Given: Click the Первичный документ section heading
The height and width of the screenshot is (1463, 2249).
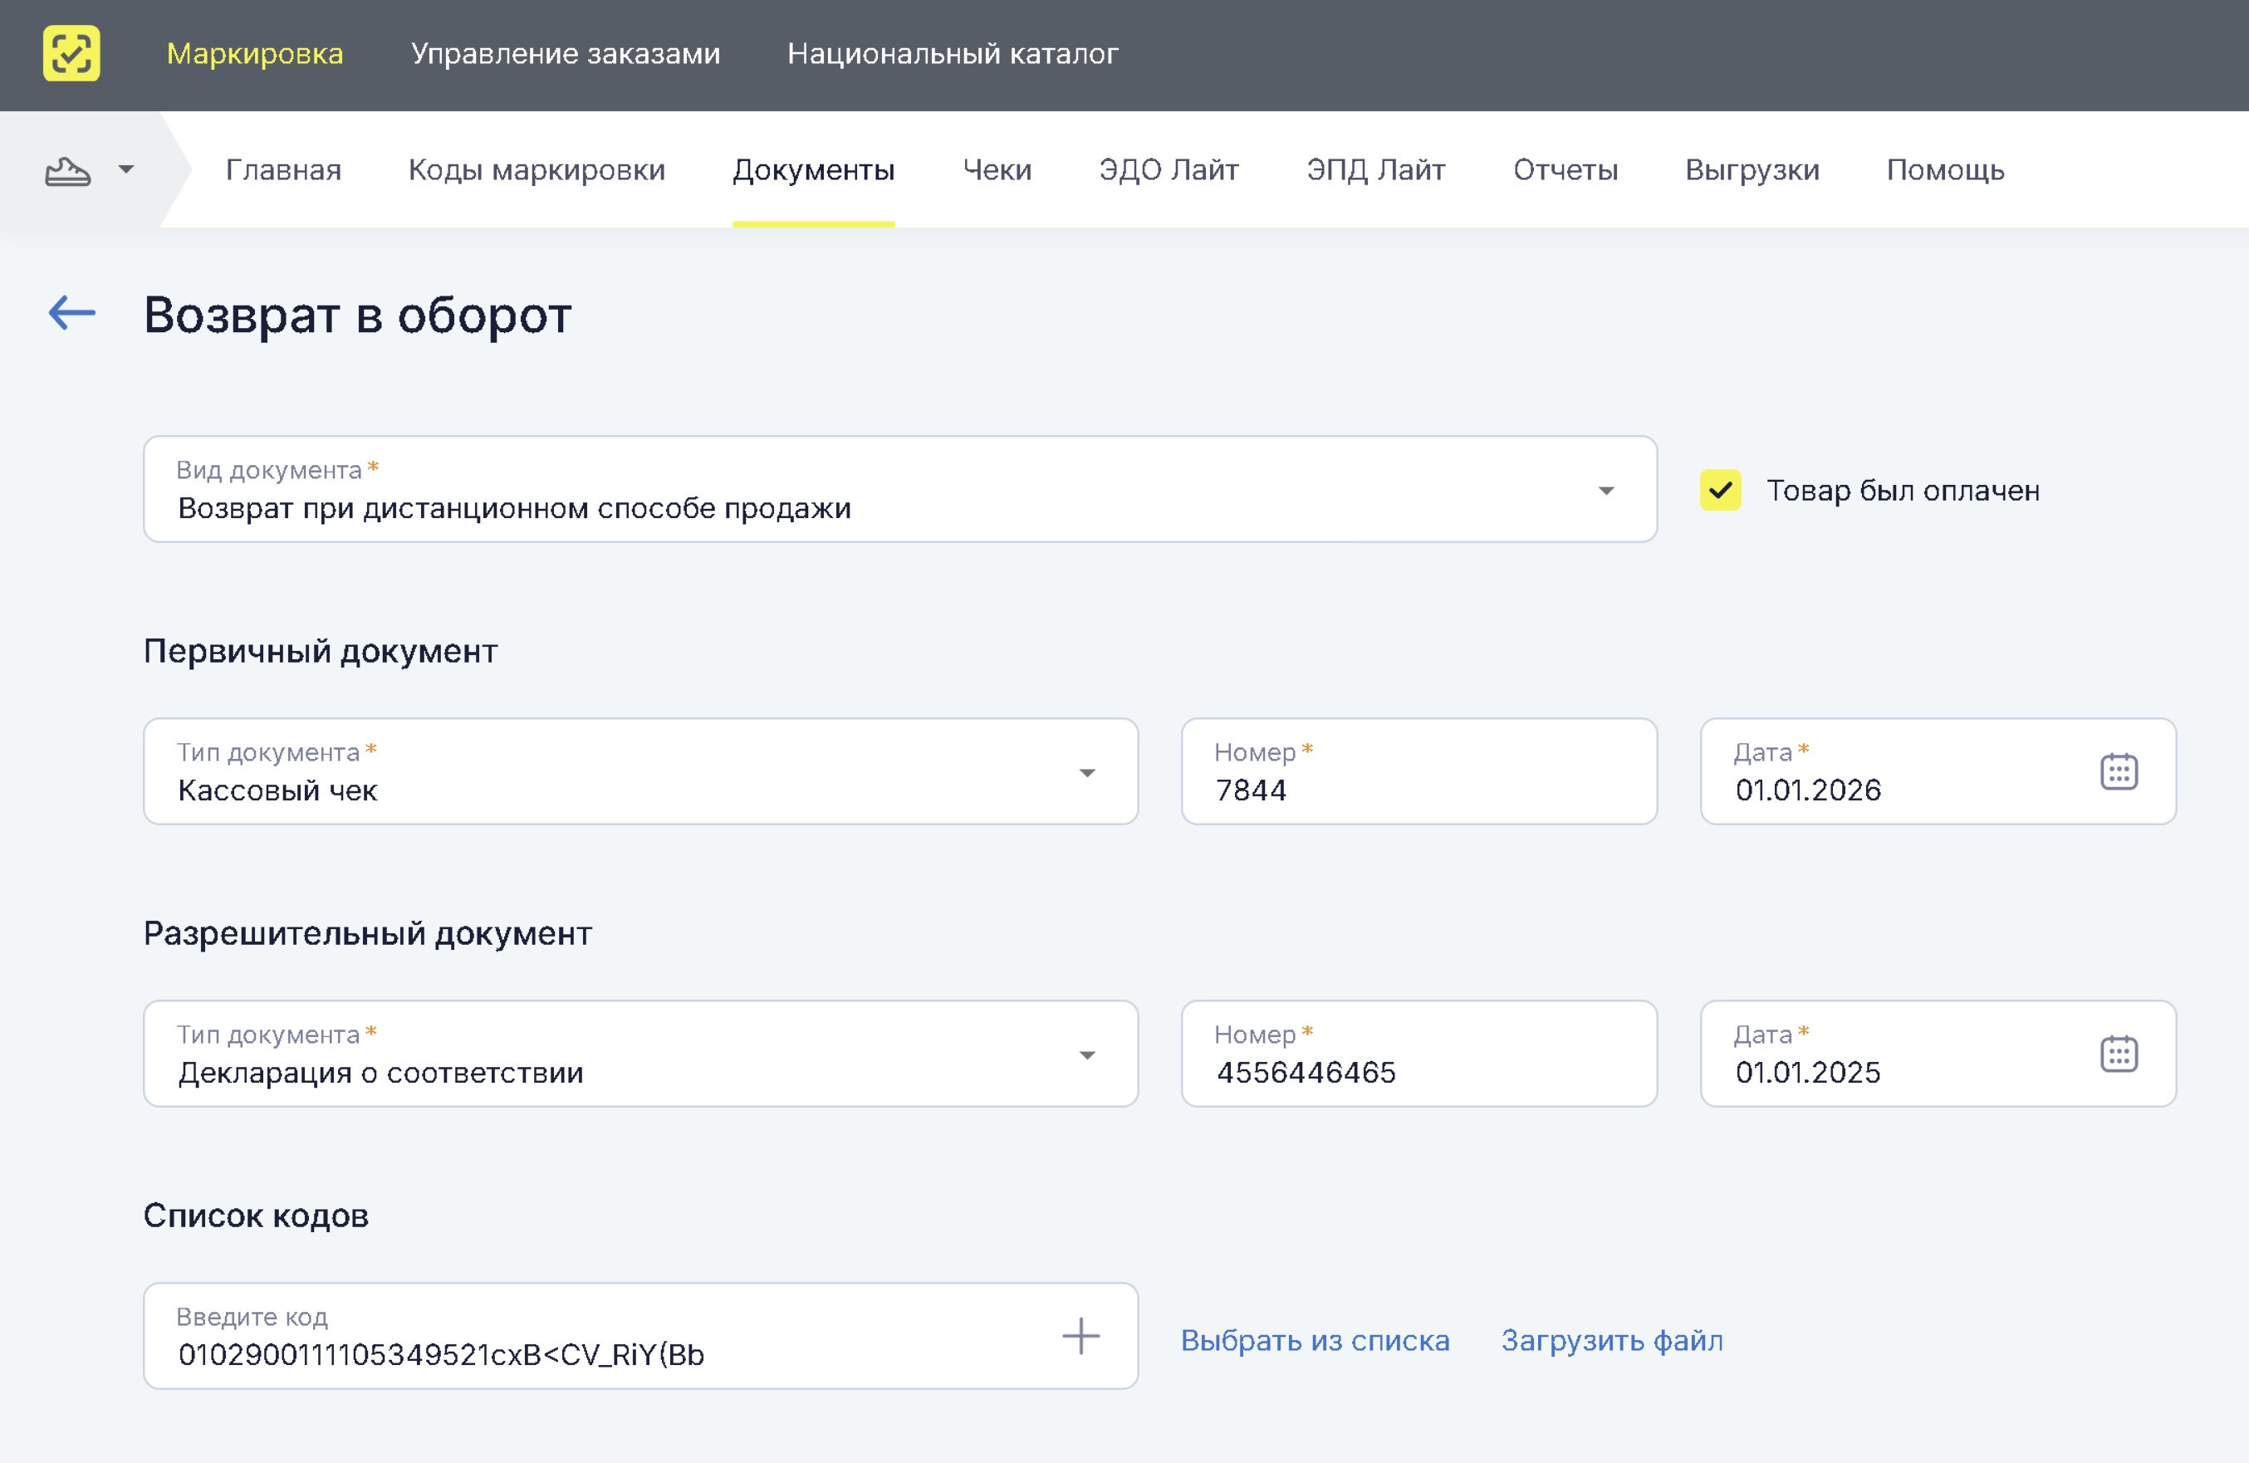Looking at the screenshot, I should [x=321, y=652].
